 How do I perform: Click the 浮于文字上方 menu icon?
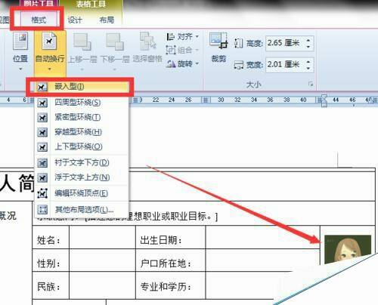(x=42, y=178)
